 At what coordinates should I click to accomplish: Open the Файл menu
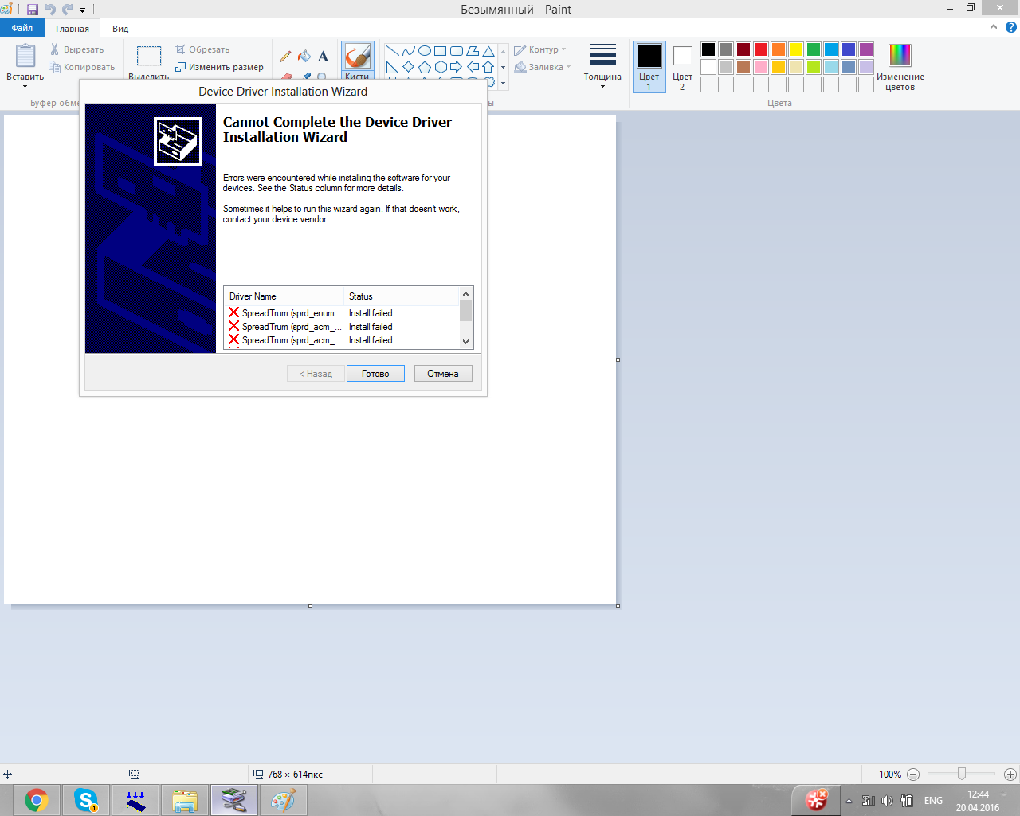click(x=22, y=28)
